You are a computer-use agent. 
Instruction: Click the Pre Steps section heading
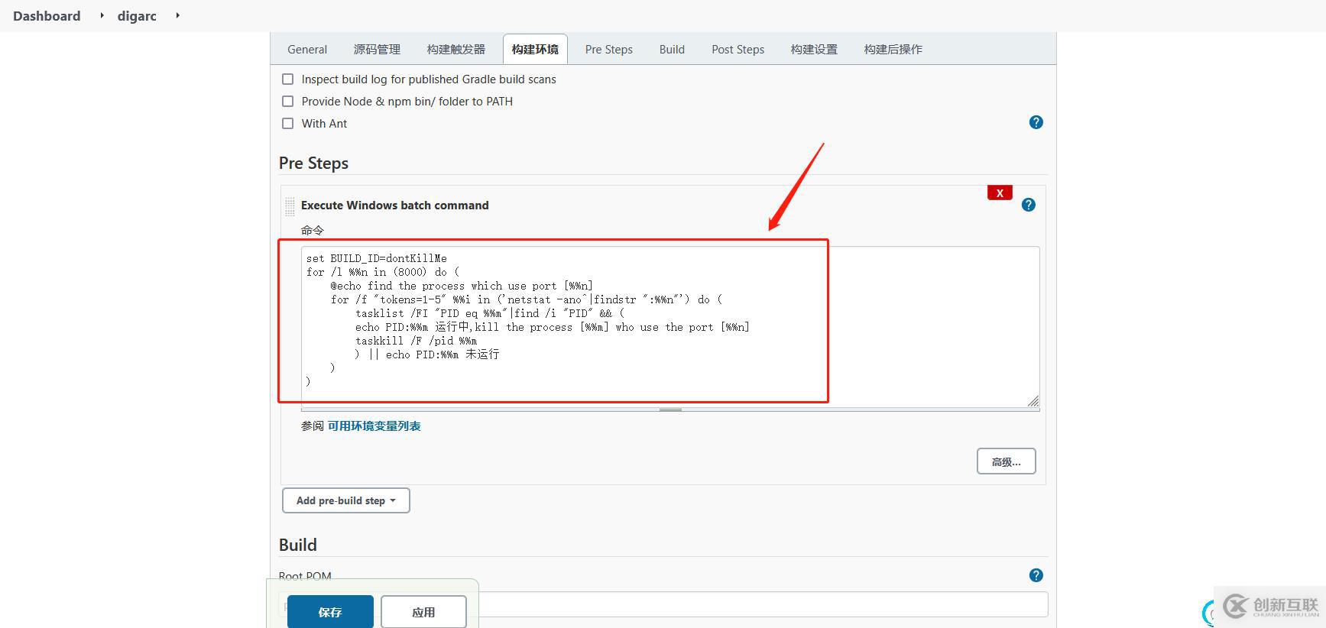[313, 163]
